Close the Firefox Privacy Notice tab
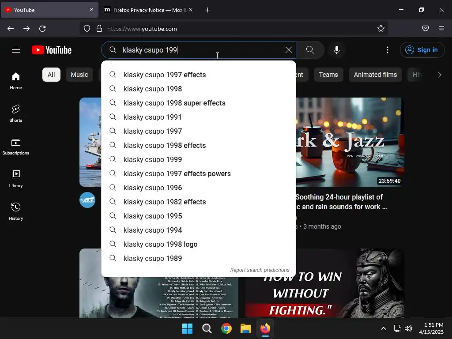This screenshot has width=452, height=339. pyautogui.click(x=191, y=10)
